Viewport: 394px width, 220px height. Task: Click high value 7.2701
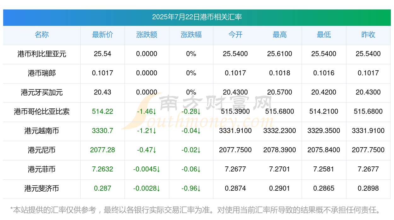click(x=280, y=169)
